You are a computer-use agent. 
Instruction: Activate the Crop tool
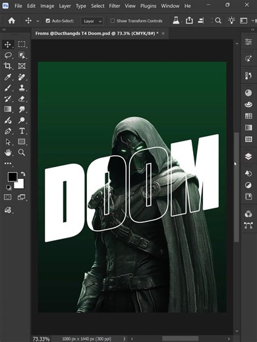pyautogui.click(x=8, y=66)
